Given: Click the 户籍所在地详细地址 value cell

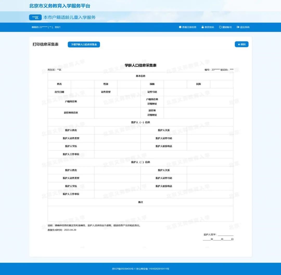Looking at the screenshot, I should click(198, 101).
